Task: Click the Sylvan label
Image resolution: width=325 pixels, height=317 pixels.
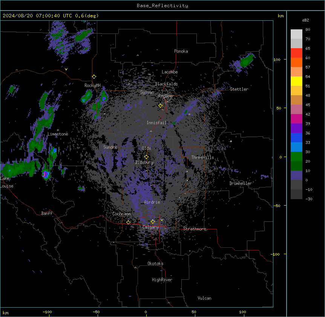Action: [147, 92]
